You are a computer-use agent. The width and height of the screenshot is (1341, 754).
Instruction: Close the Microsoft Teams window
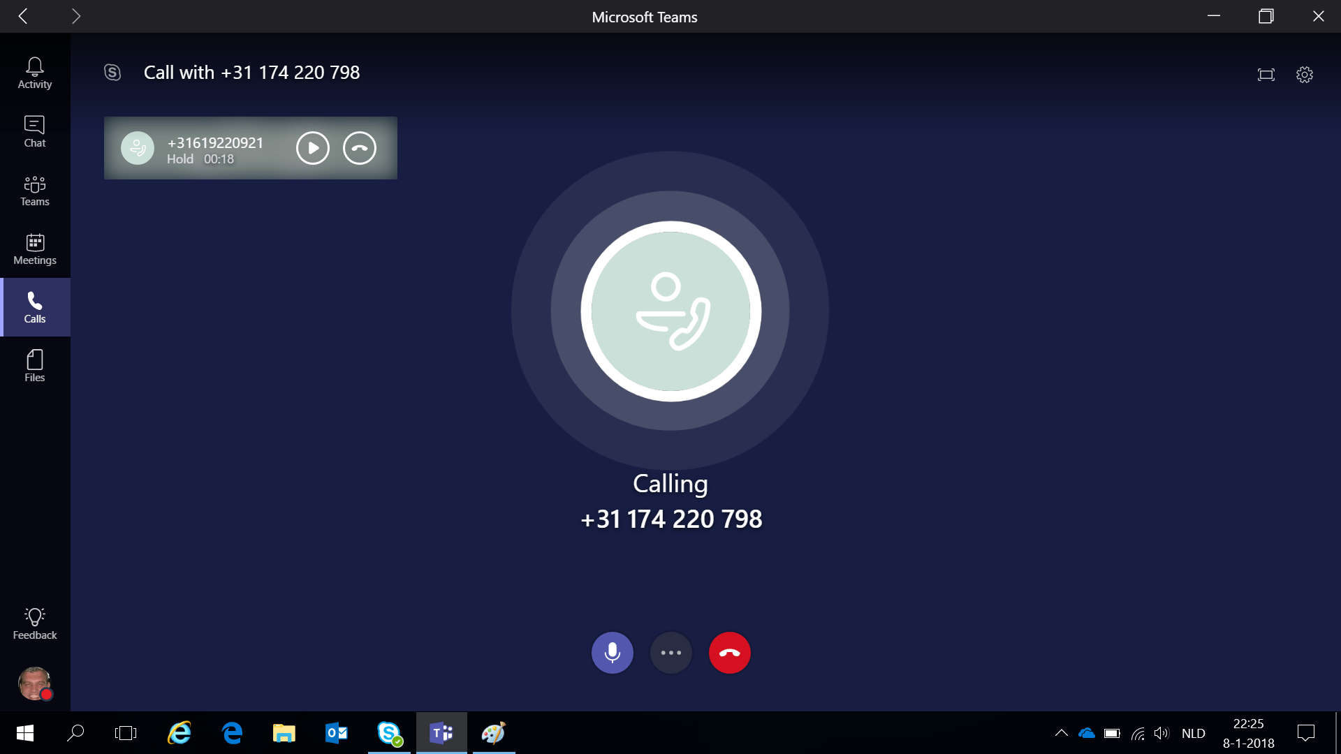1318,16
